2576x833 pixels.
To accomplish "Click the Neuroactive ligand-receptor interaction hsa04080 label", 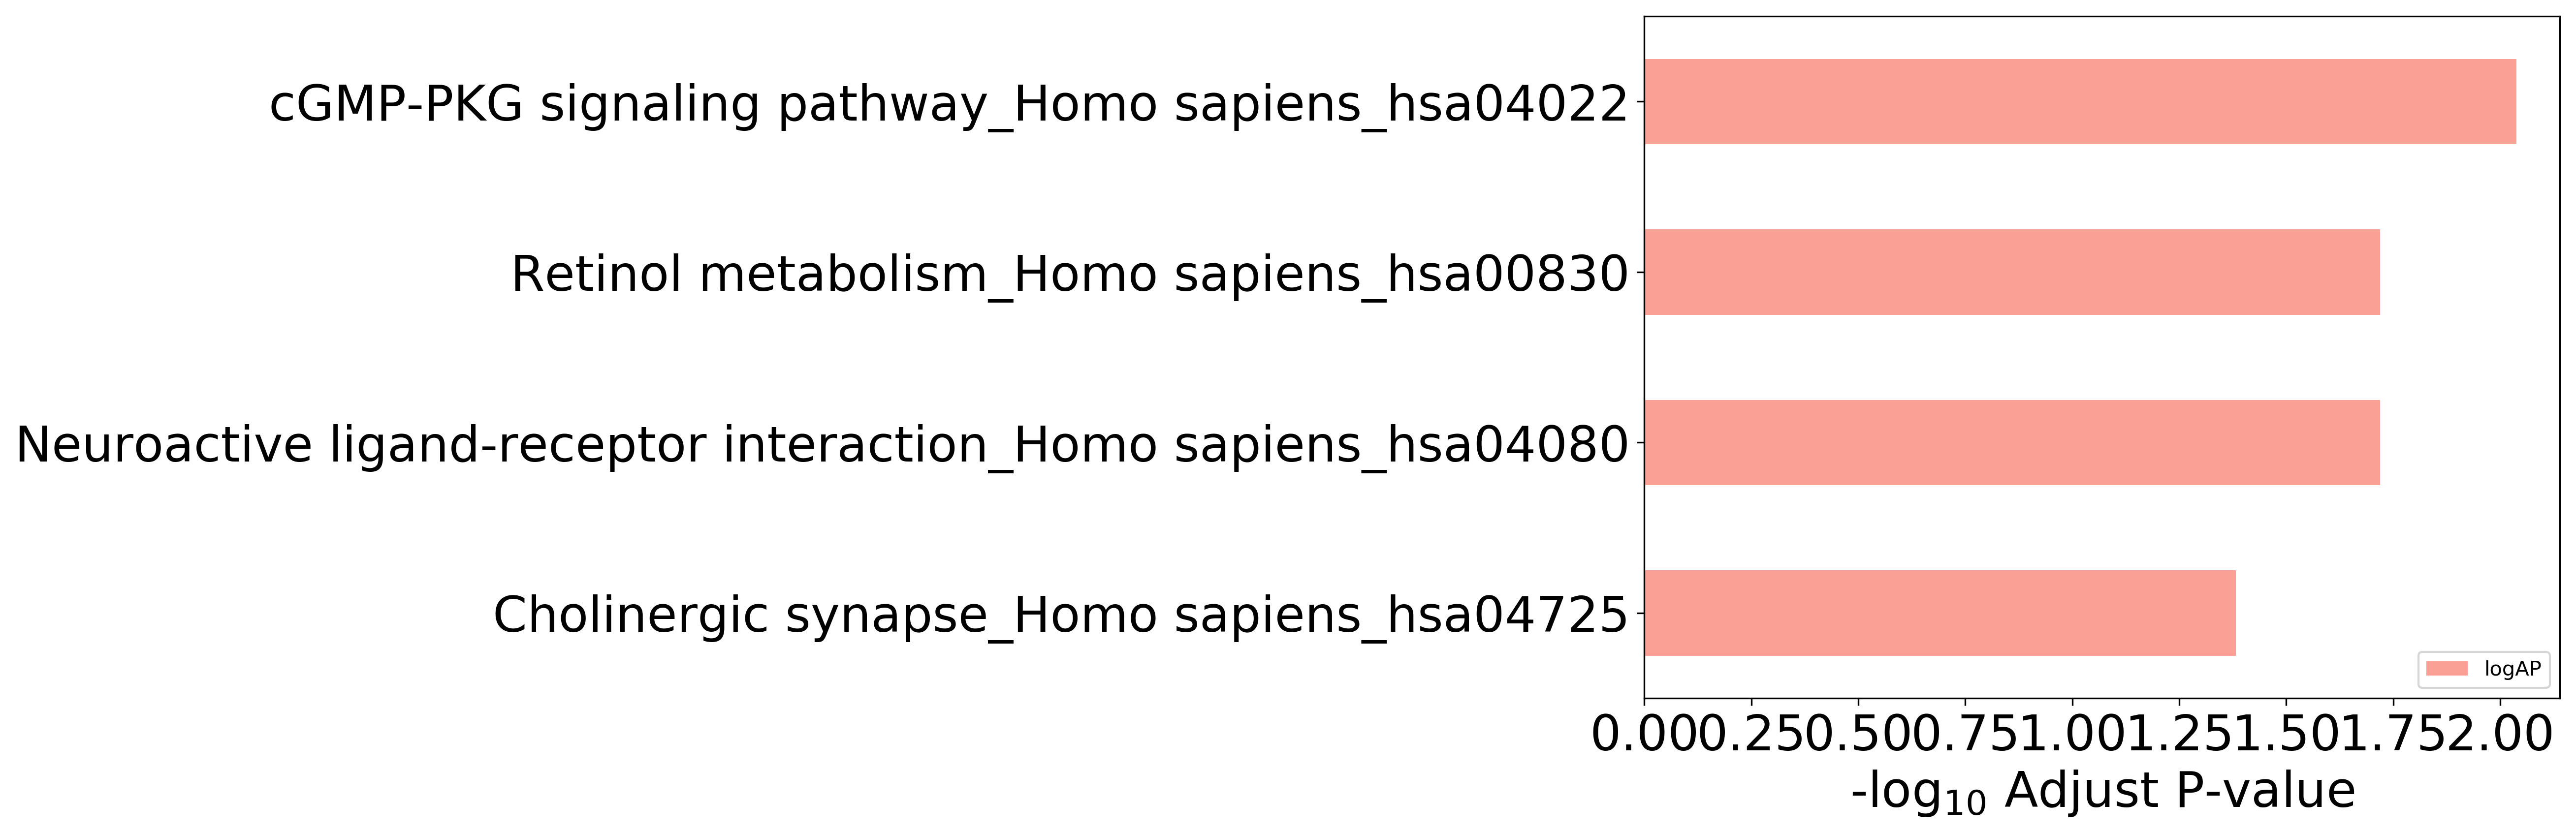I will coord(822,445).
